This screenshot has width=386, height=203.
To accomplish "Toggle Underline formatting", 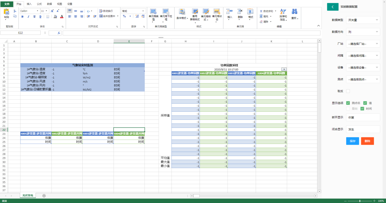I will tap(34, 17).
